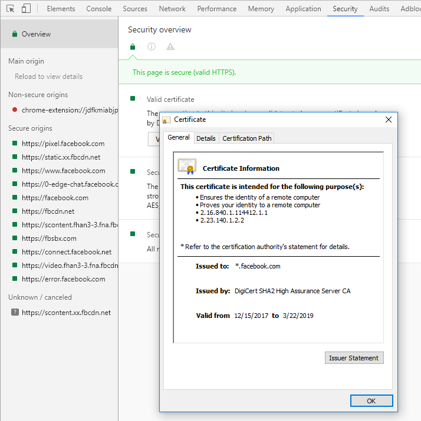This screenshot has width=421, height=421.
Task: Close the Certificate dialog window
Action: point(388,120)
